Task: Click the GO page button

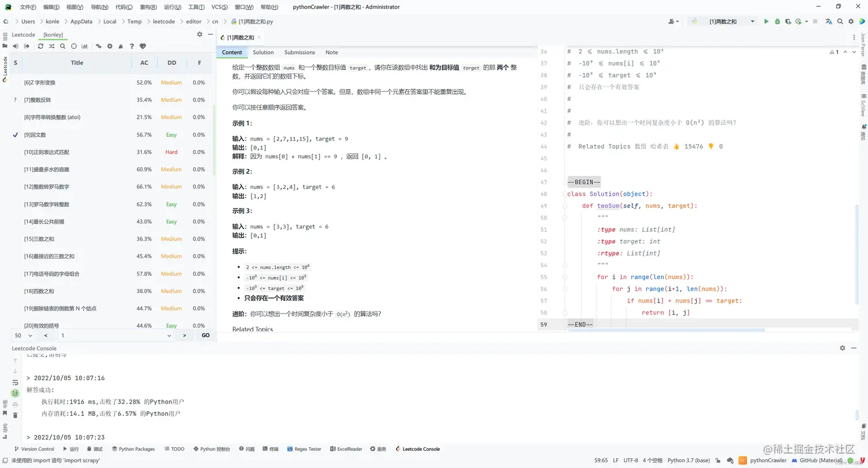Action: coord(206,335)
